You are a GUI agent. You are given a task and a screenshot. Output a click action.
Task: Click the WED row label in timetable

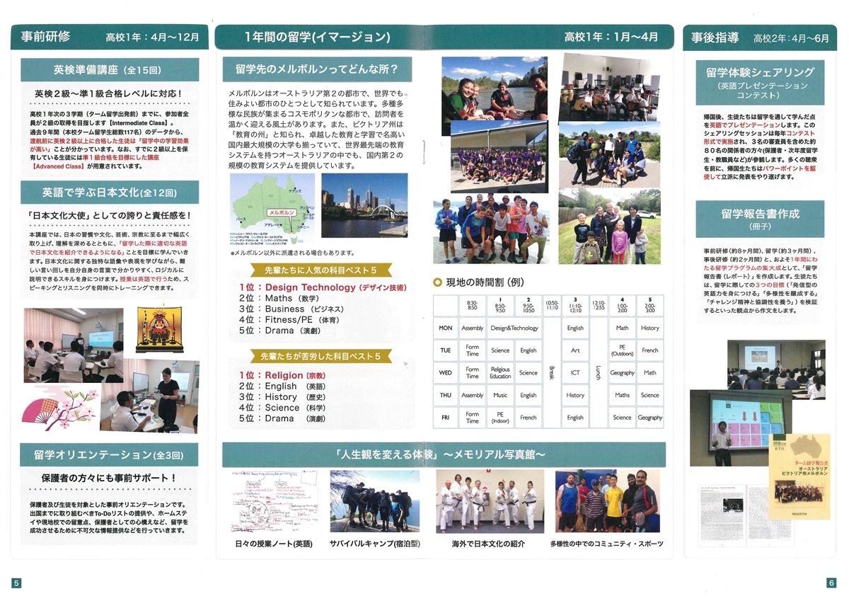coord(446,373)
